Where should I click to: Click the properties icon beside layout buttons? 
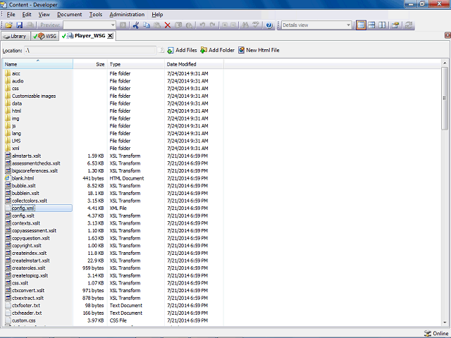click(395, 25)
